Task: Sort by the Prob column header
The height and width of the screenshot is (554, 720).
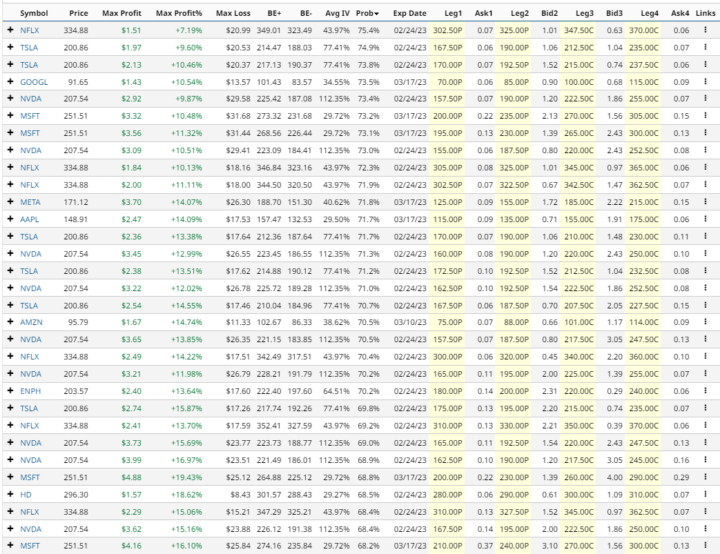Action: pyautogui.click(x=367, y=13)
